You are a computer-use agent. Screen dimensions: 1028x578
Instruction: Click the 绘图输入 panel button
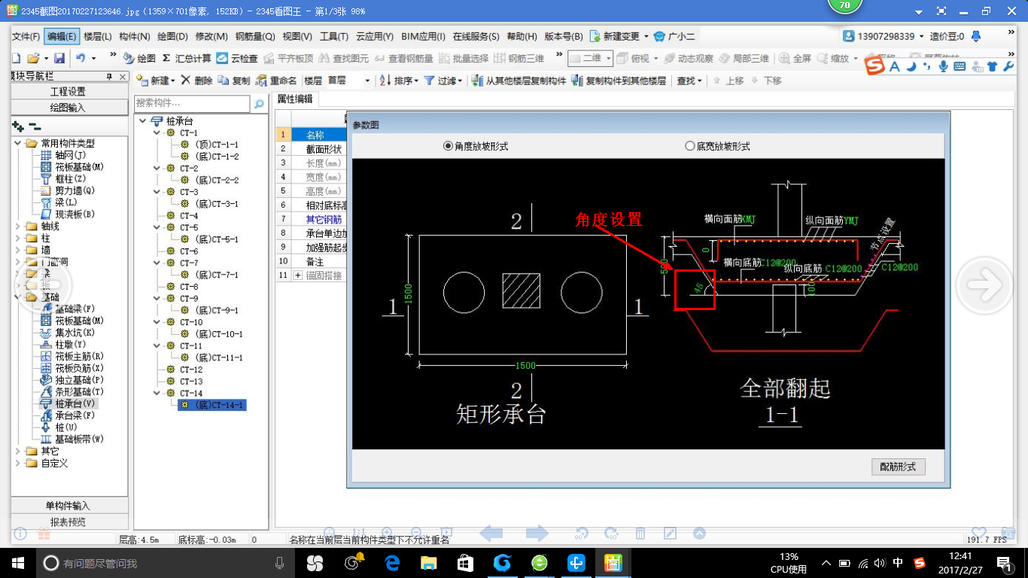[x=68, y=108]
